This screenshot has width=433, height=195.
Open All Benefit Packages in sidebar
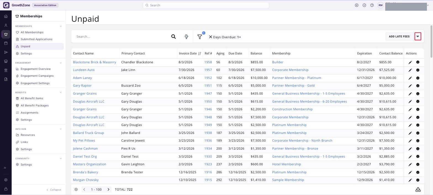[x=35, y=106]
